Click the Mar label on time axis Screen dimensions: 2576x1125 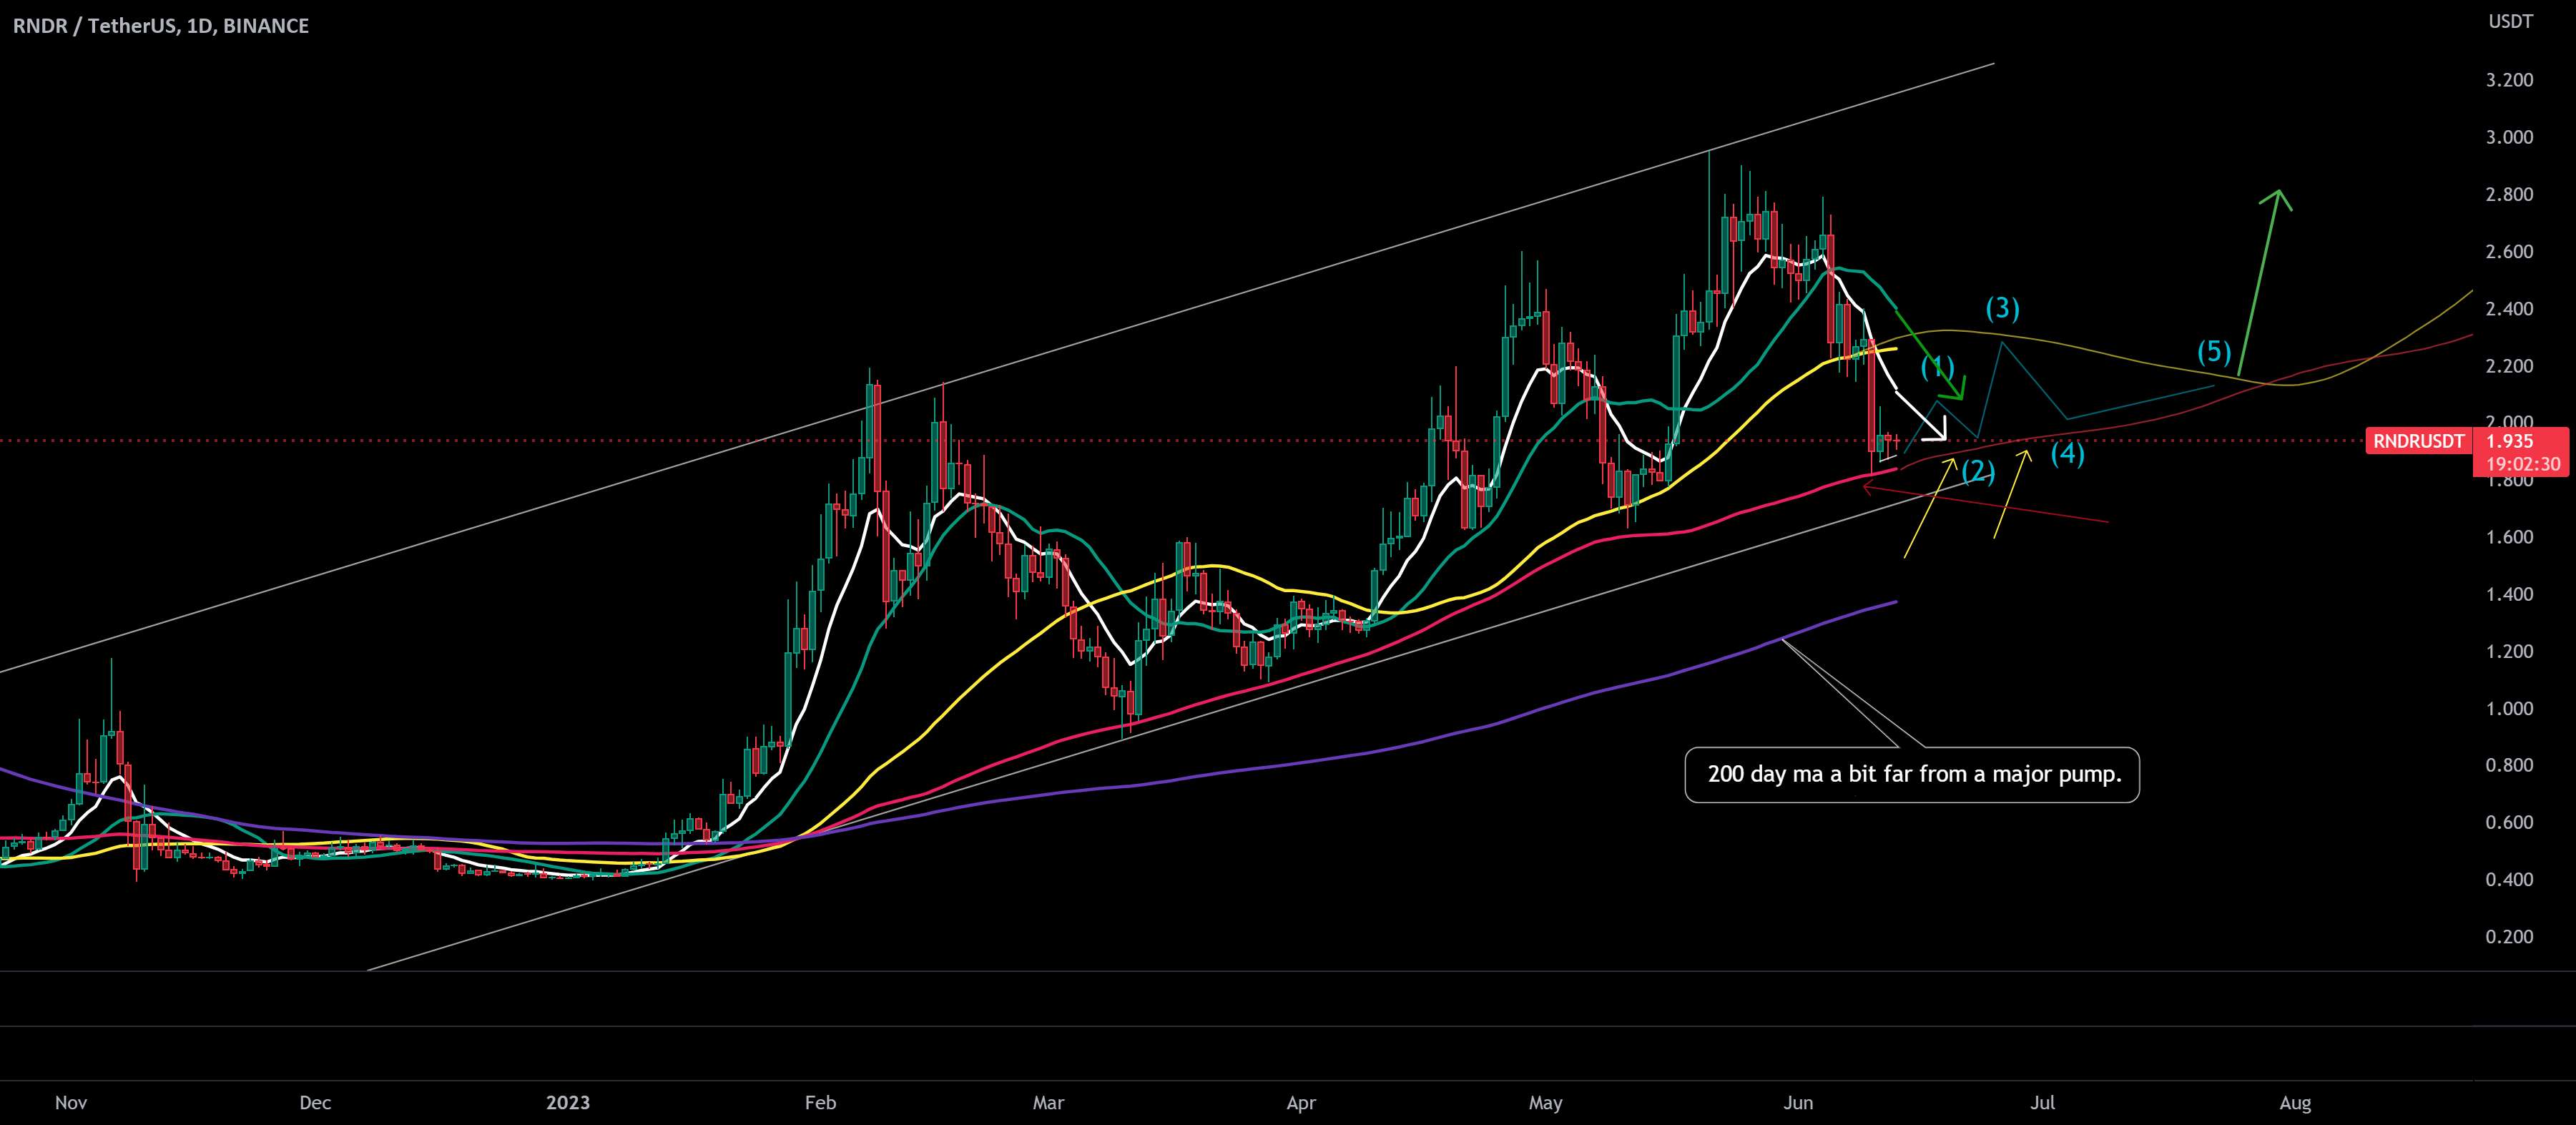tap(1048, 1103)
